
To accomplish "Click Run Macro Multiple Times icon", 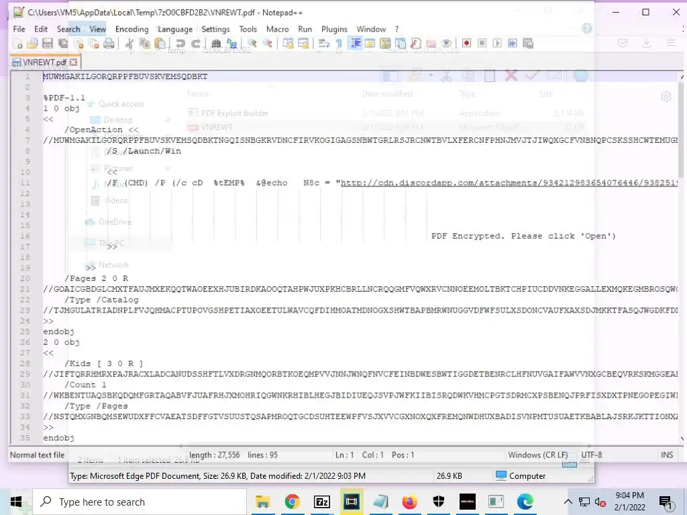I will (x=513, y=44).
